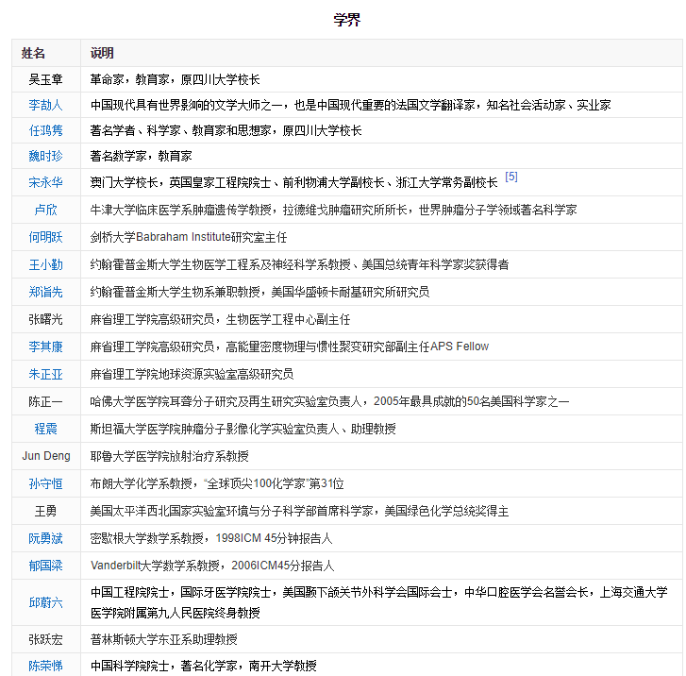Select 斯坦福大学医学院 description for 程震
Screen dimensions: 686x676
pos(243,429)
